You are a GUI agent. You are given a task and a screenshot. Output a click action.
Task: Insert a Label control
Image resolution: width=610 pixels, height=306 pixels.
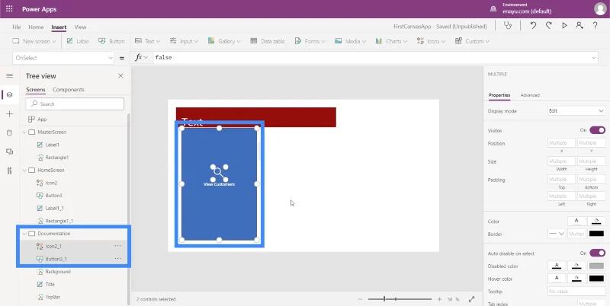coord(78,41)
